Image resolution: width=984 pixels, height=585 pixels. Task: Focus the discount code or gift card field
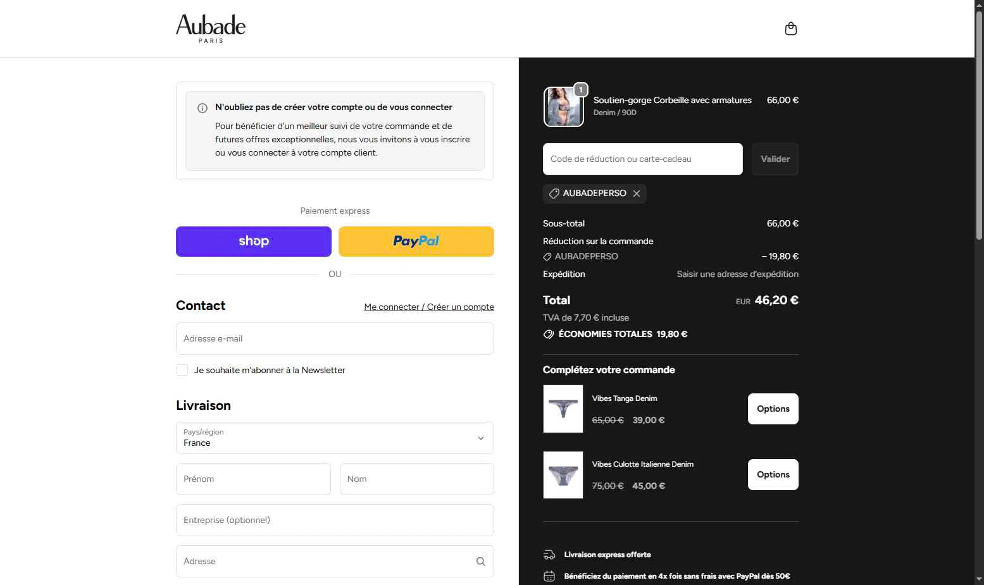pyautogui.click(x=643, y=159)
